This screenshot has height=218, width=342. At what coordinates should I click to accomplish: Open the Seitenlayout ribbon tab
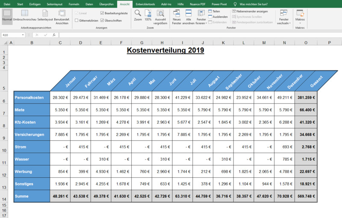tap(55, 4)
